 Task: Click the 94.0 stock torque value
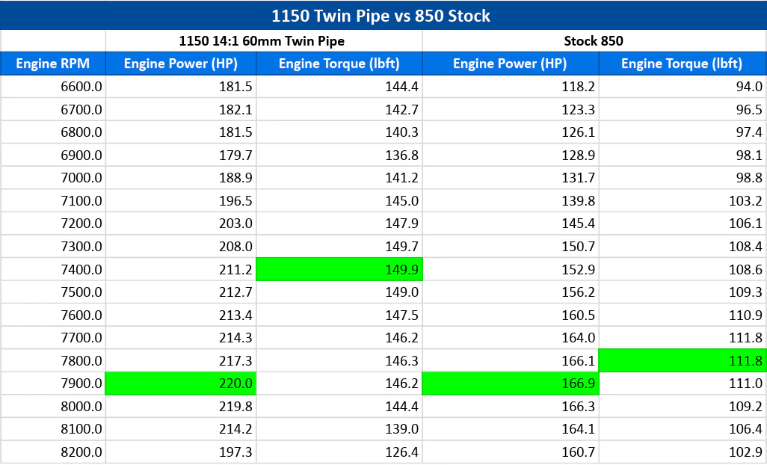coord(682,87)
